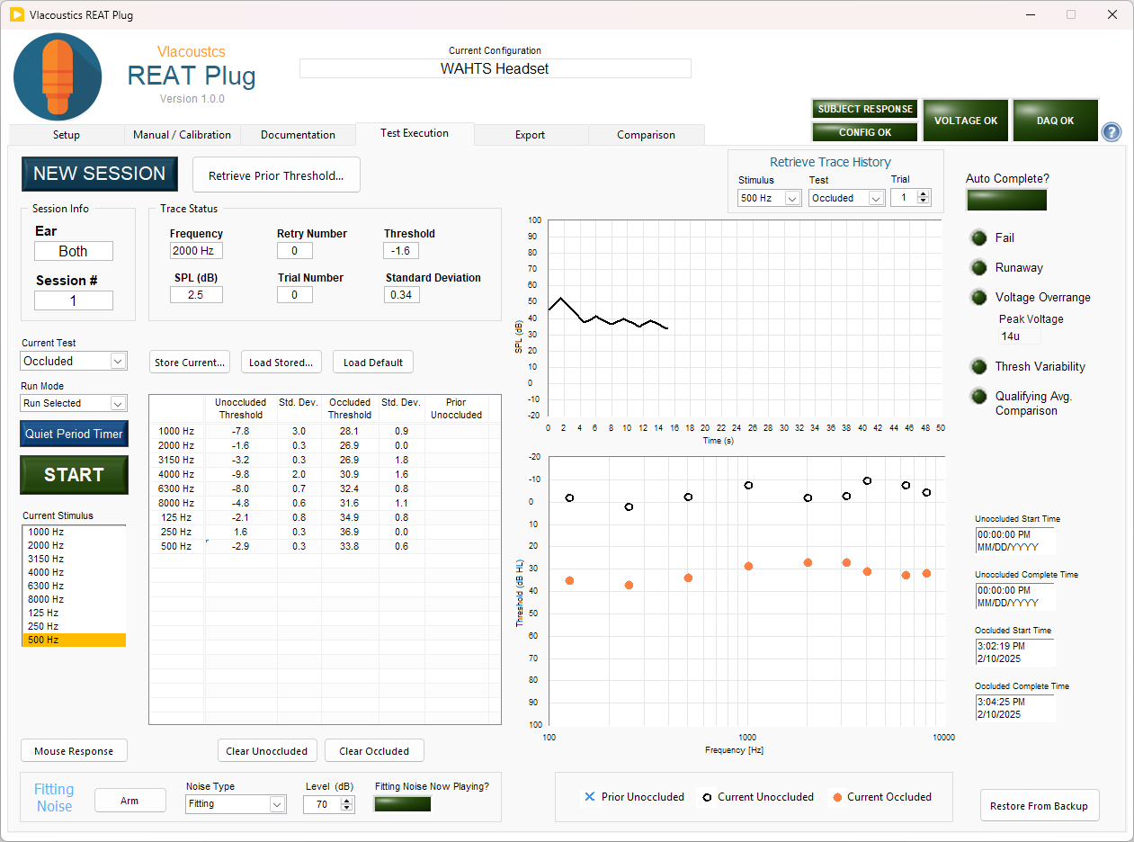Click the green START button
The image size is (1134, 842).
74,475
